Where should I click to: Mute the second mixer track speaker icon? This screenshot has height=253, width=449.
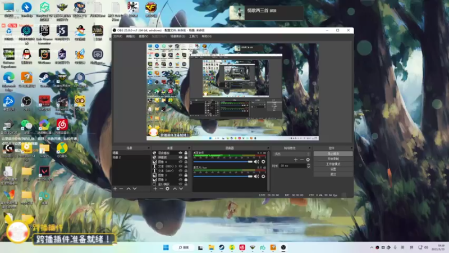(x=256, y=177)
